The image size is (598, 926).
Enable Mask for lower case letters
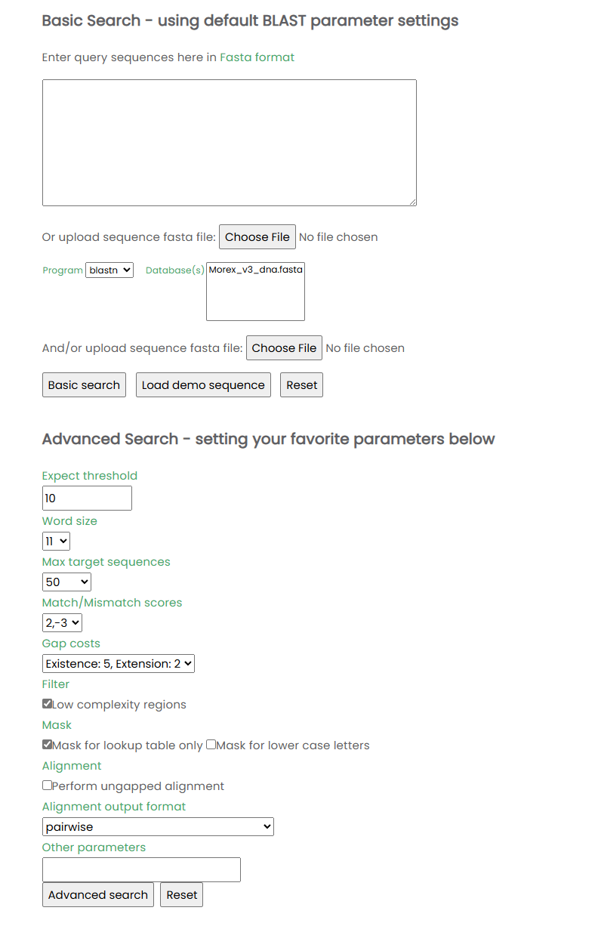click(211, 745)
